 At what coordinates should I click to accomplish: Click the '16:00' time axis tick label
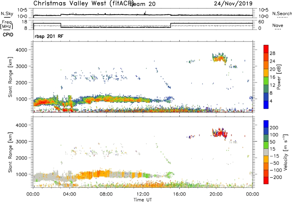click(x=179, y=194)
